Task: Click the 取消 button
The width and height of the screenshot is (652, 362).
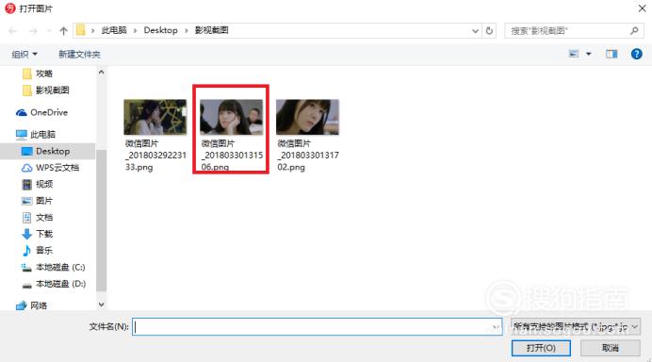Action: click(610, 348)
